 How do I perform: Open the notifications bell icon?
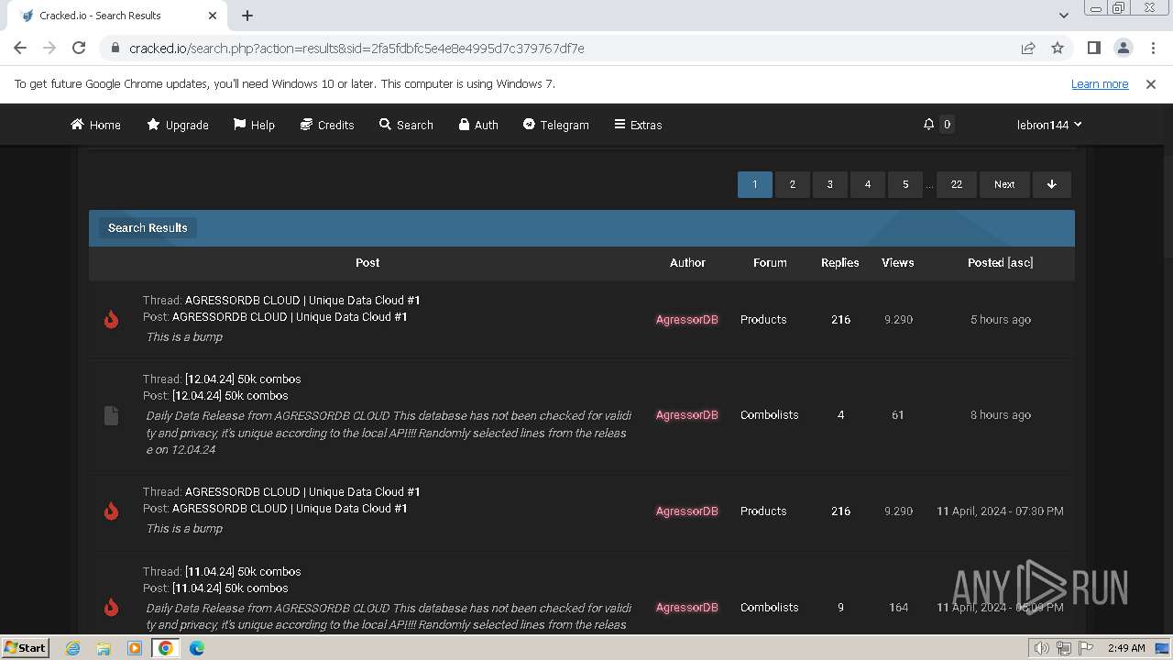[x=929, y=124]
